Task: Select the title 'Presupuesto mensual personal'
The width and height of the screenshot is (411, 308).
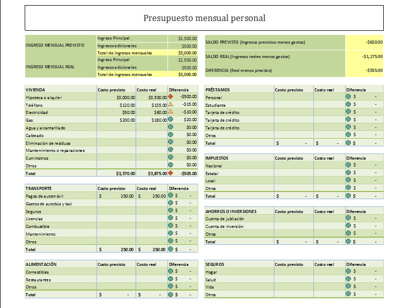Action: (x=204, y=18)
